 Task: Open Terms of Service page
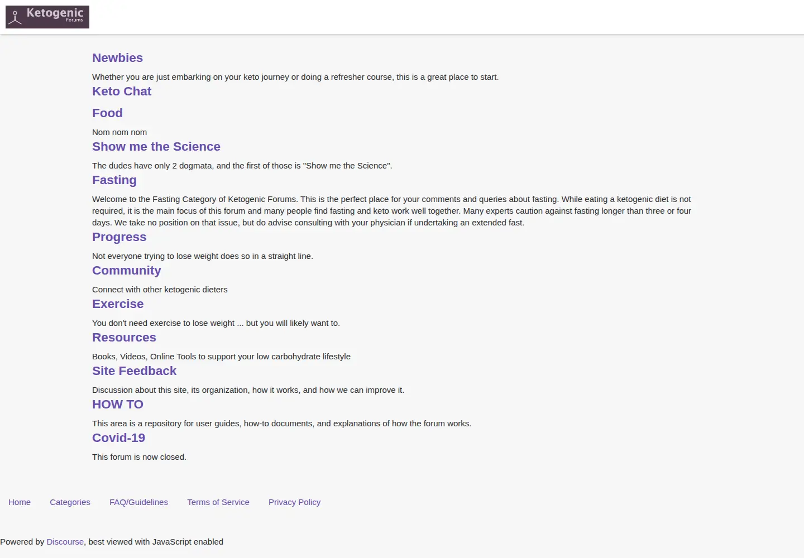pos(218,502)
